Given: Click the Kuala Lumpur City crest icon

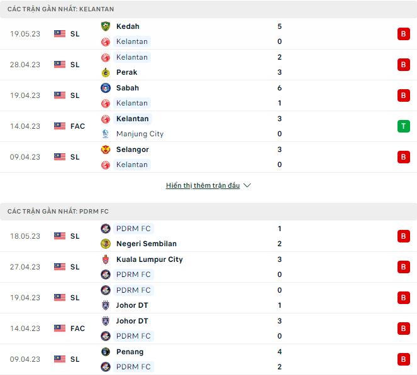Looking at the screenshot, I should click(x=105, y=259).
